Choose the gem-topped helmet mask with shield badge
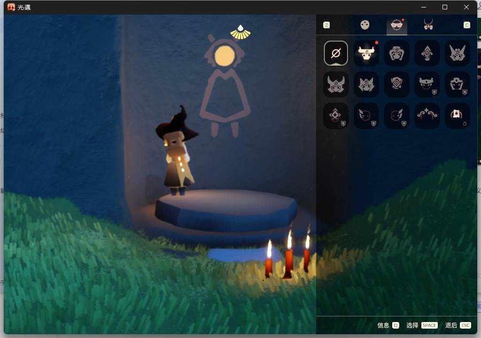The height and width of the screenshot is (338, 481). [x=457, y=84]
